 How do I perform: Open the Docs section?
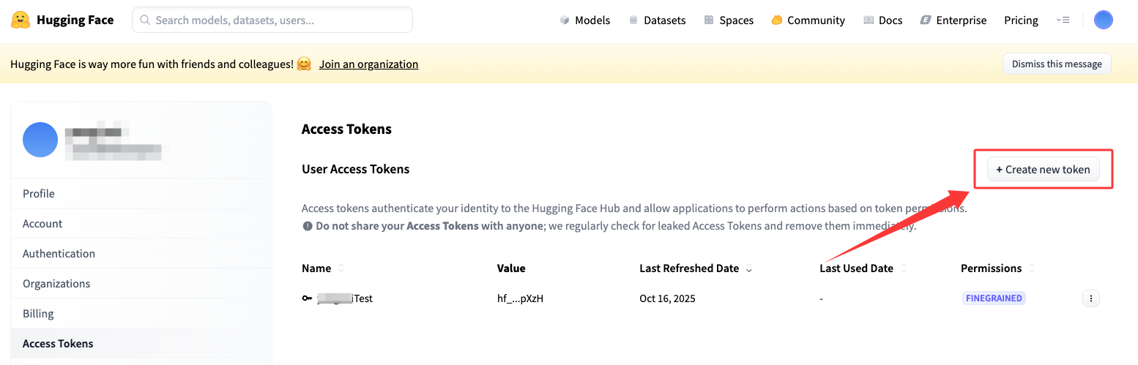[x=882, y=20]
